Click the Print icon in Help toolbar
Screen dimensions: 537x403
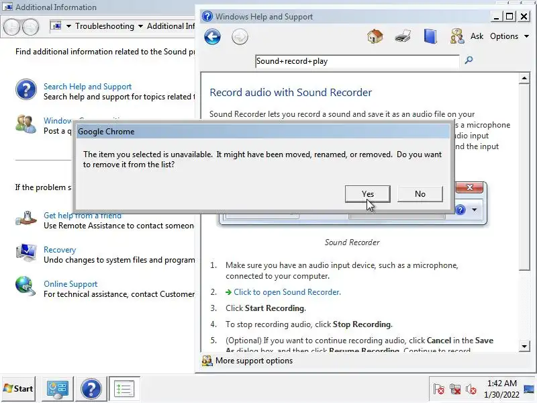click(403, 36)
